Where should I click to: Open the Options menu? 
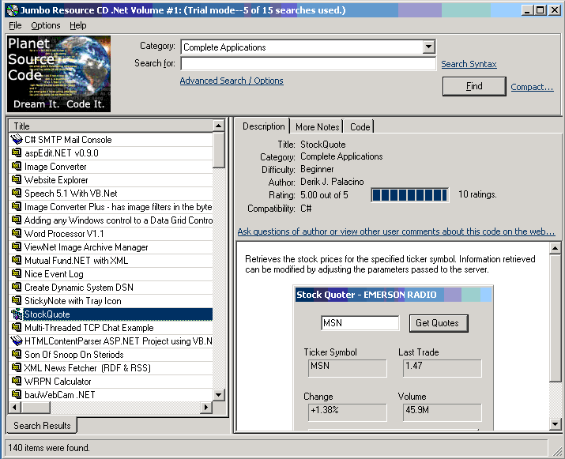click(46, 25)
